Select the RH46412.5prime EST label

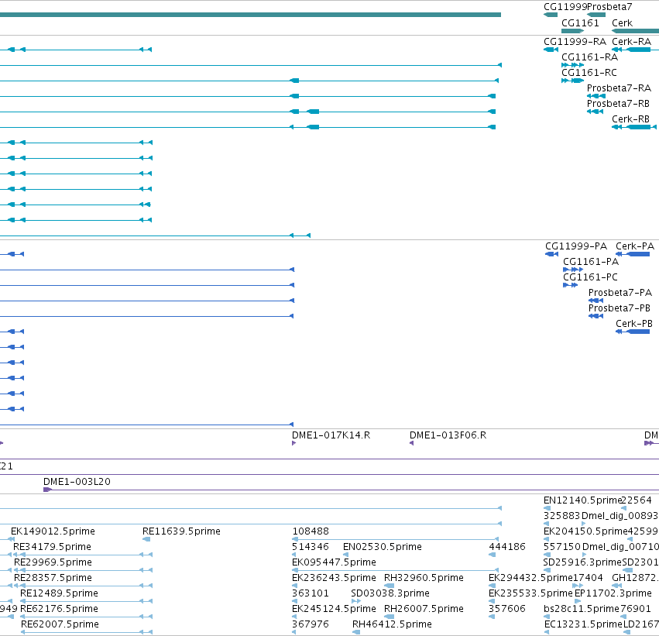392,624
